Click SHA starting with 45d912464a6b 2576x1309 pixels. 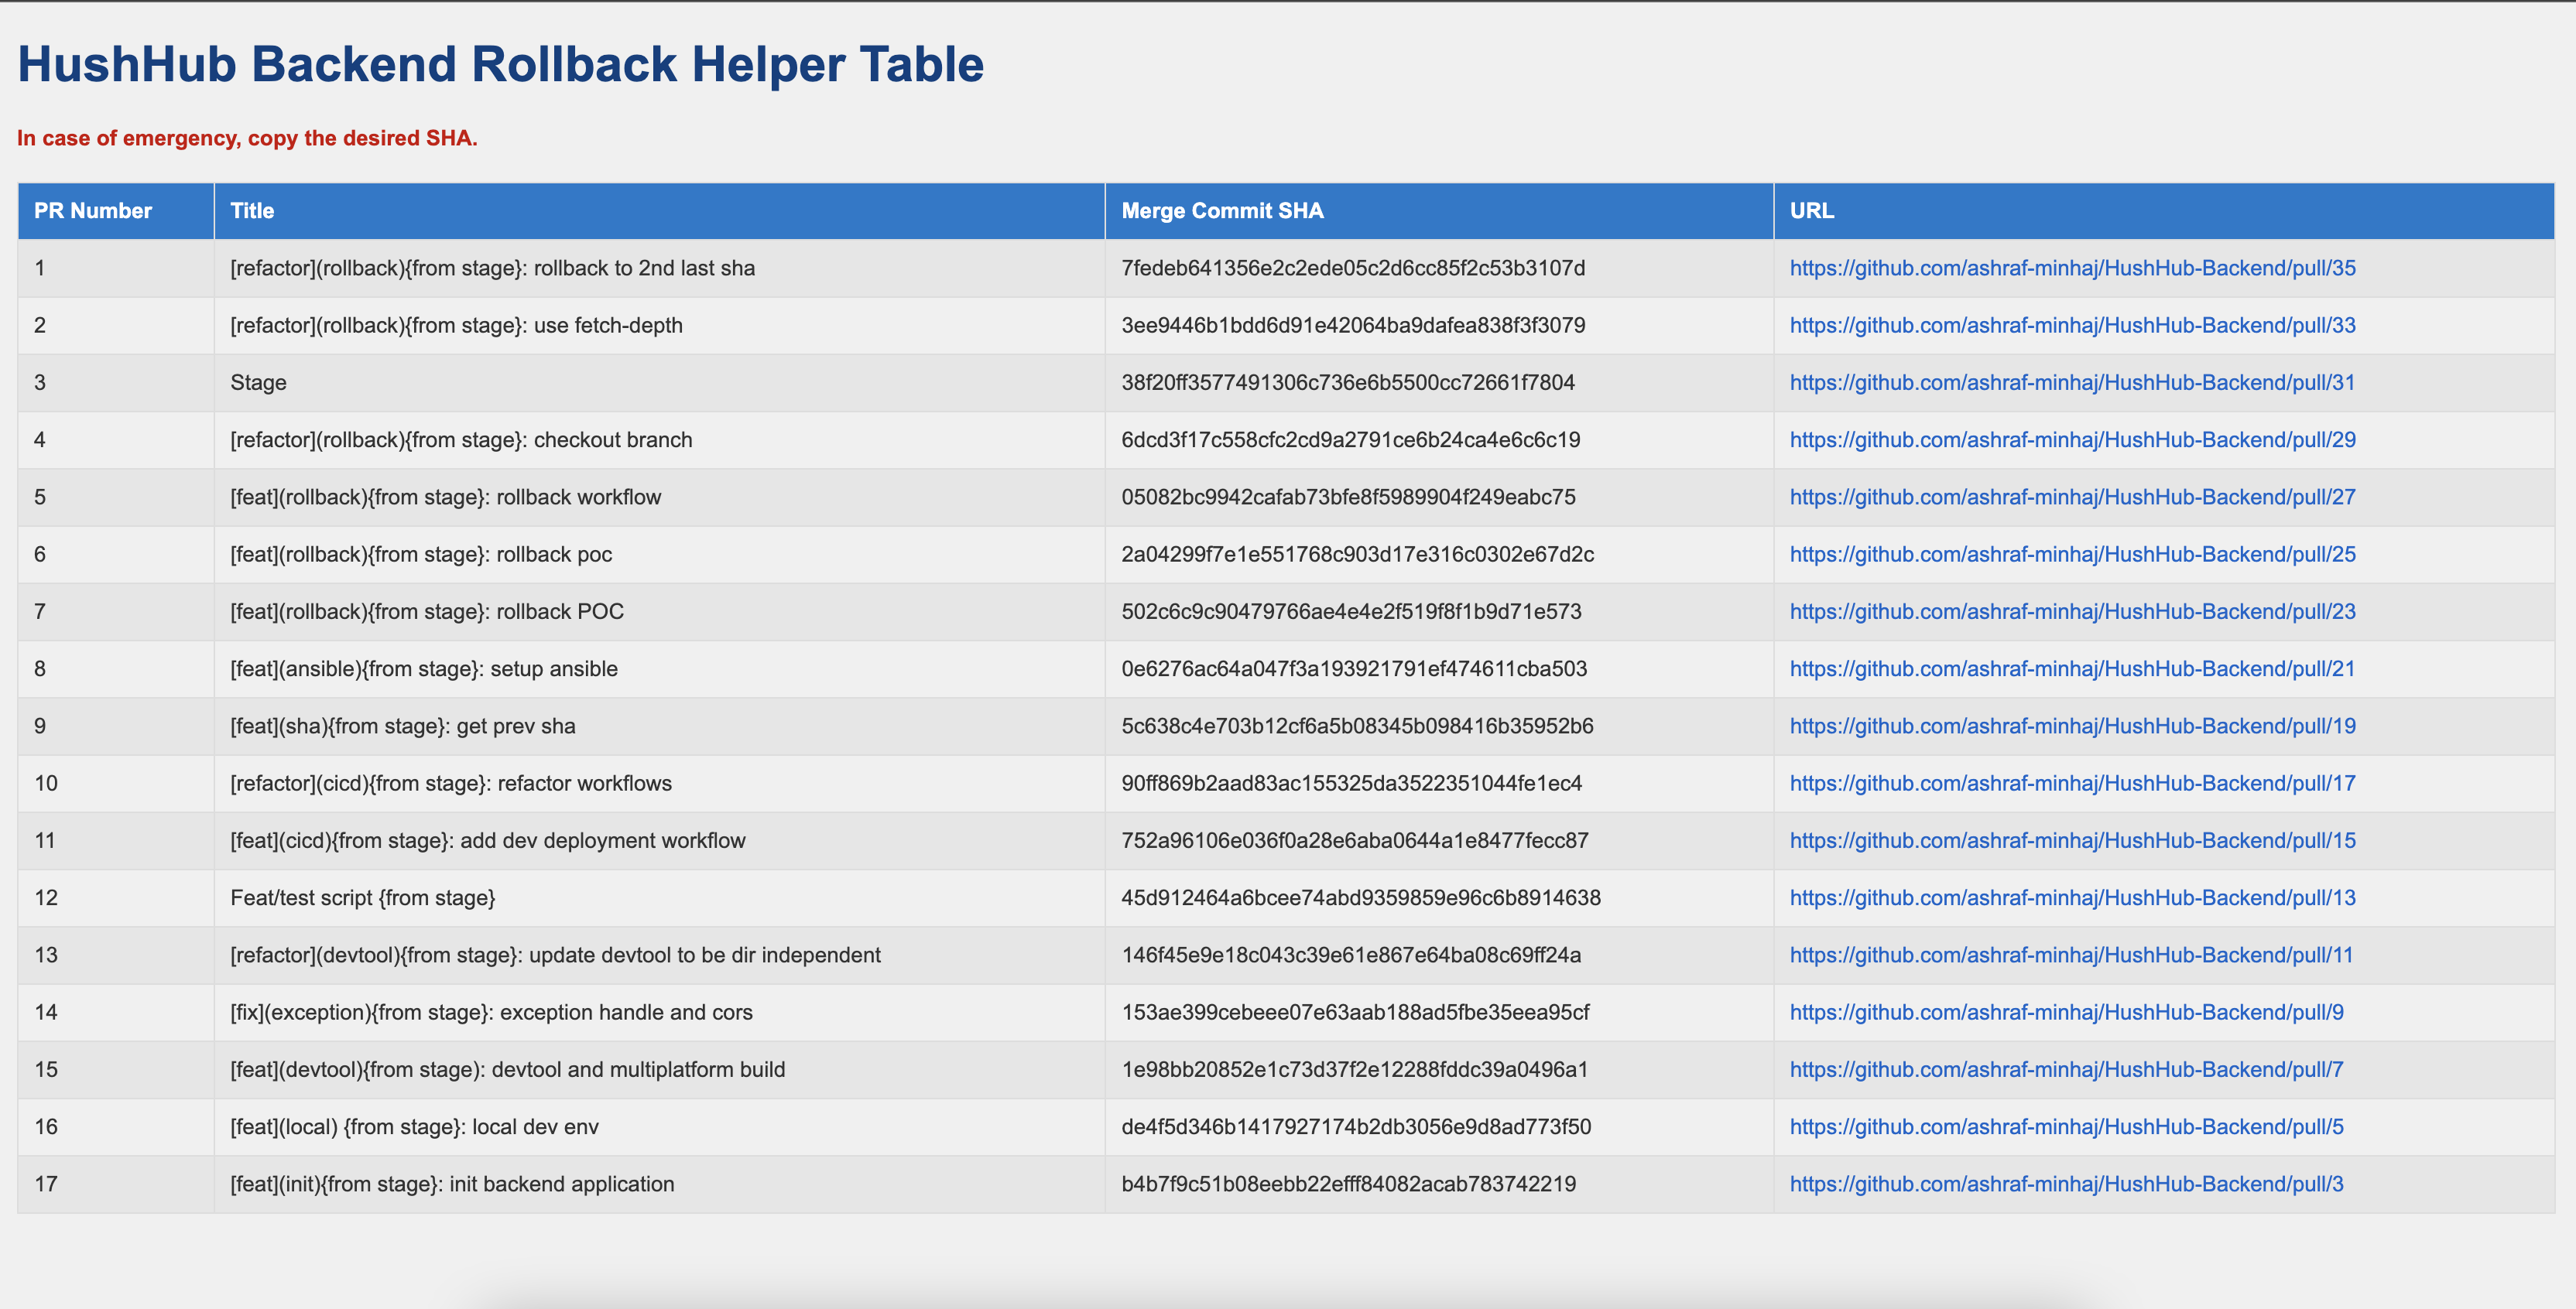click(x=1361, y=897)
